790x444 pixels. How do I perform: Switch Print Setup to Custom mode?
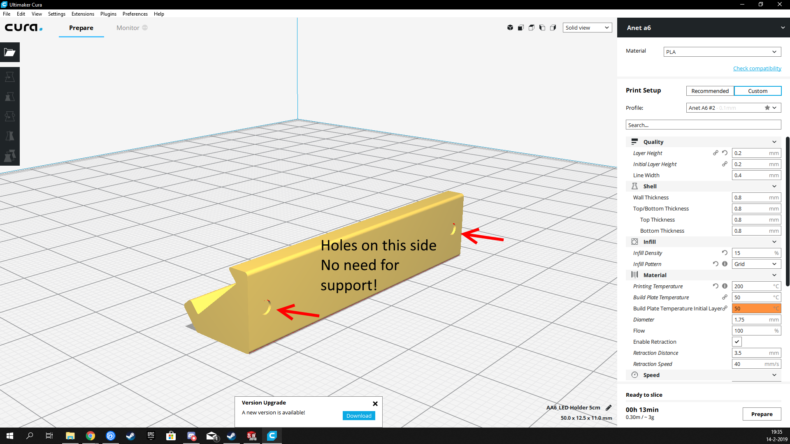coord(757,91)
